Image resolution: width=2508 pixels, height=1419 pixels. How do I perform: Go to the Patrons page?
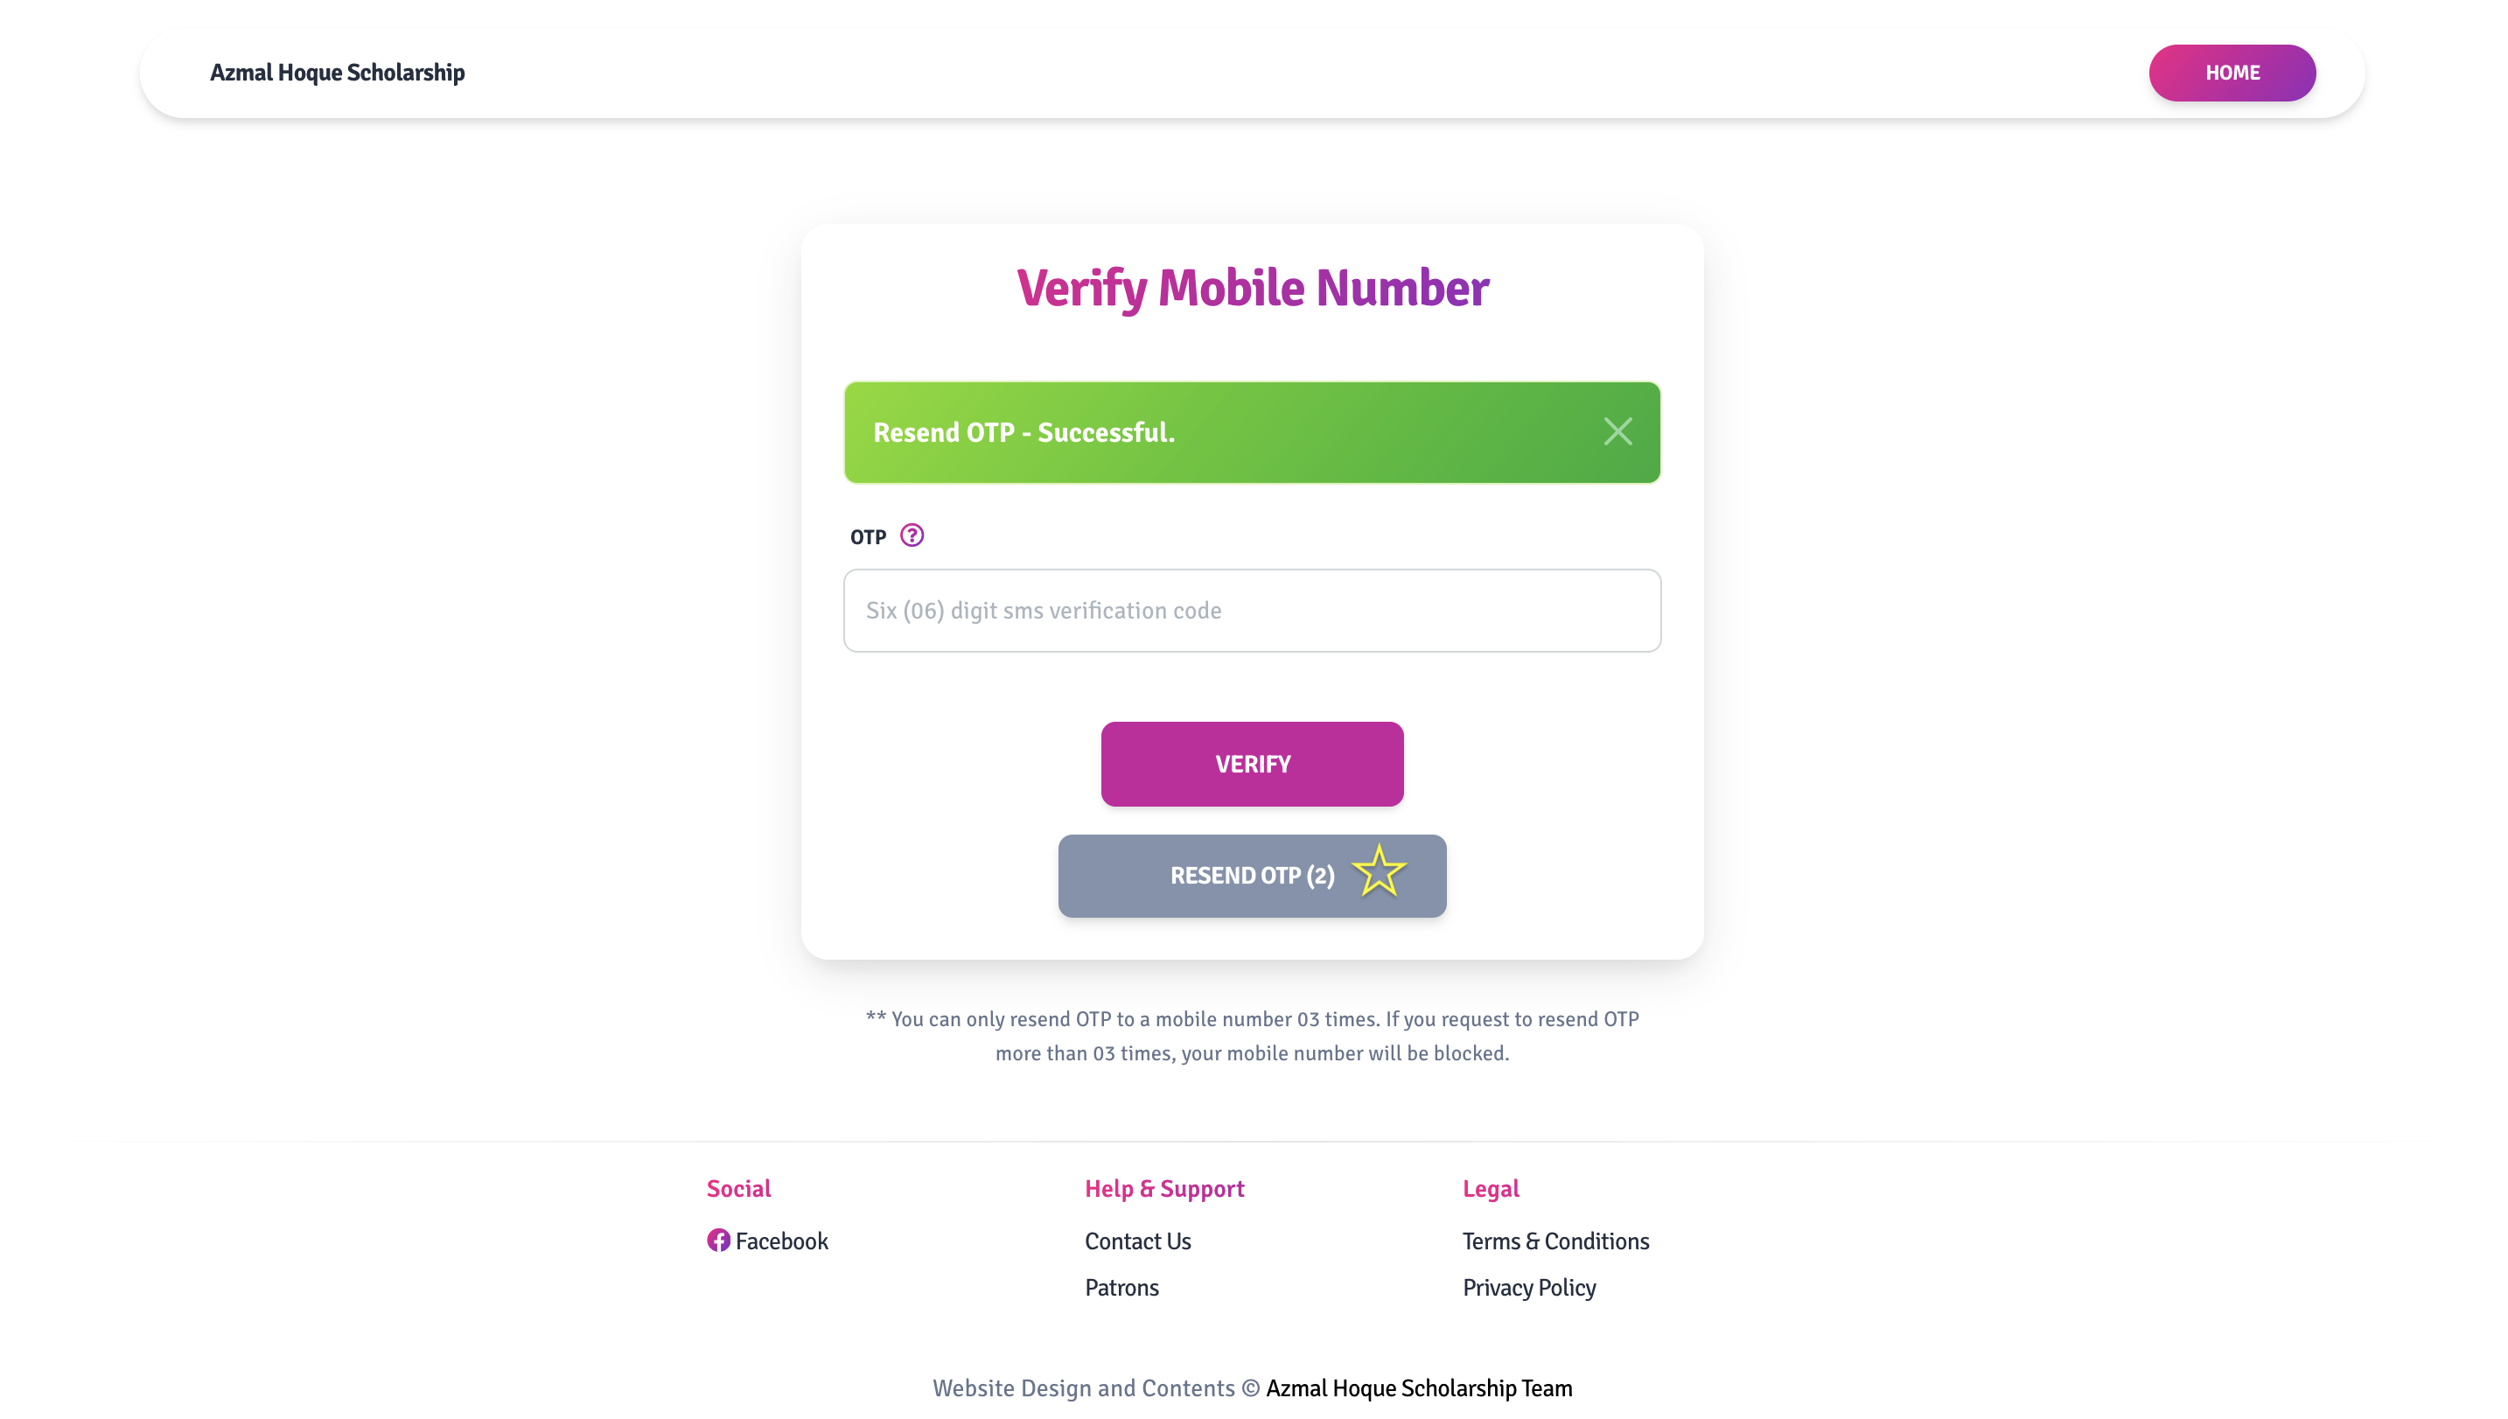tap(1121, 1289)
